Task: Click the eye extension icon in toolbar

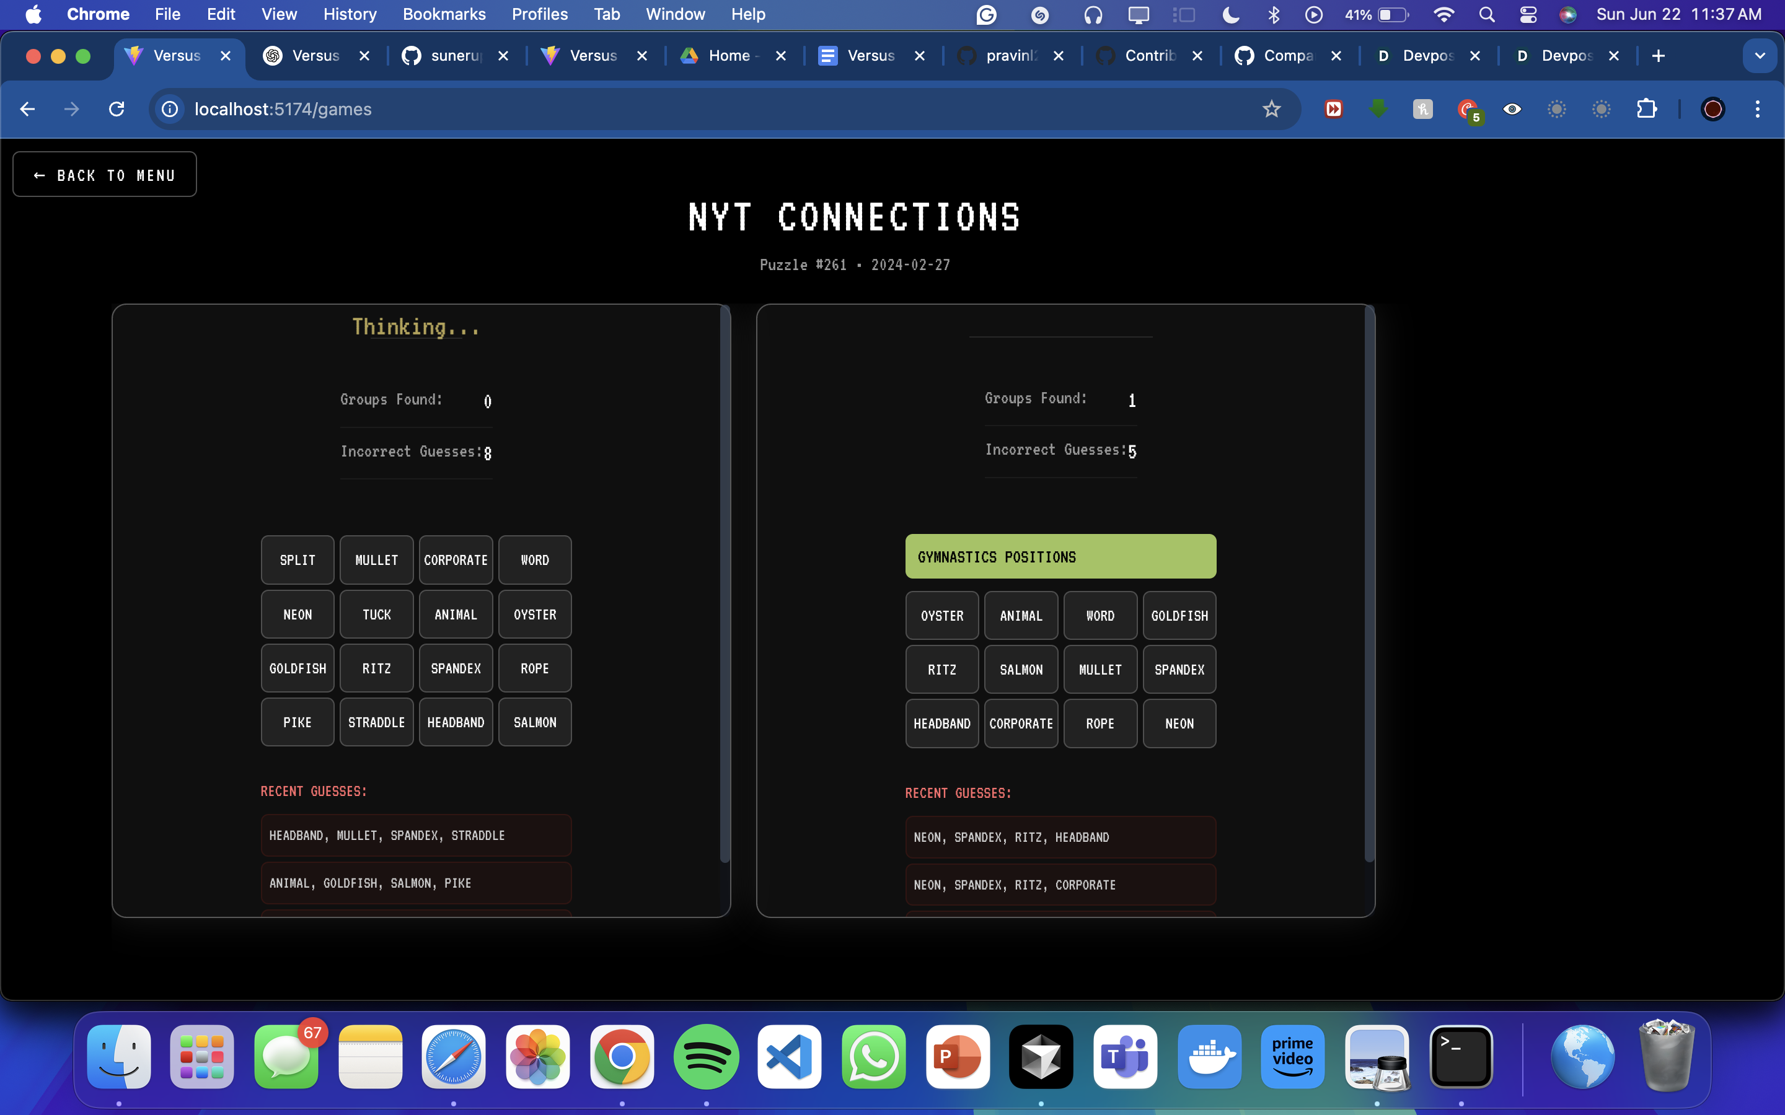Action: 1511,109
